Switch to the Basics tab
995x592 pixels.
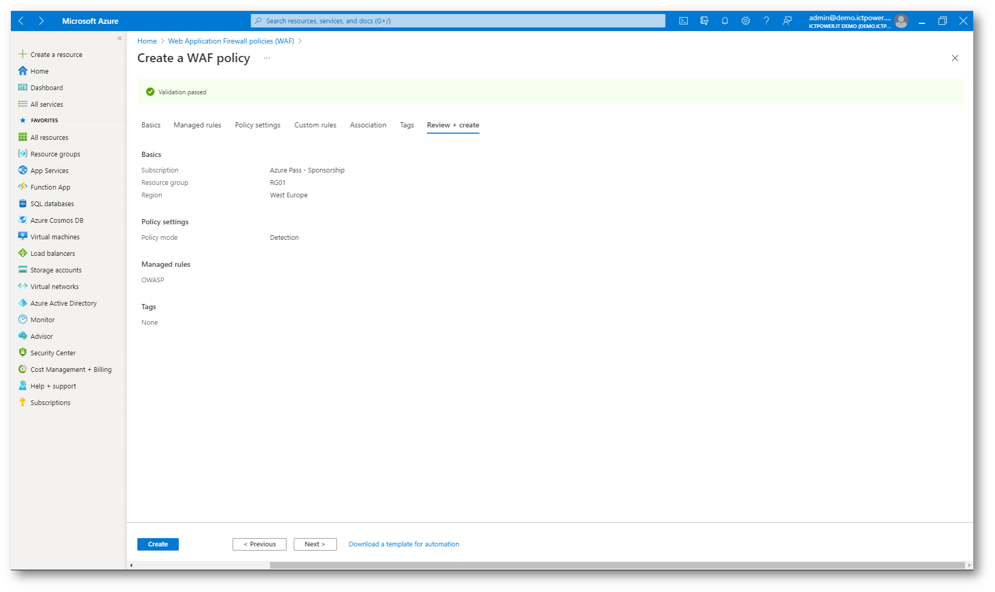point(151,125)
